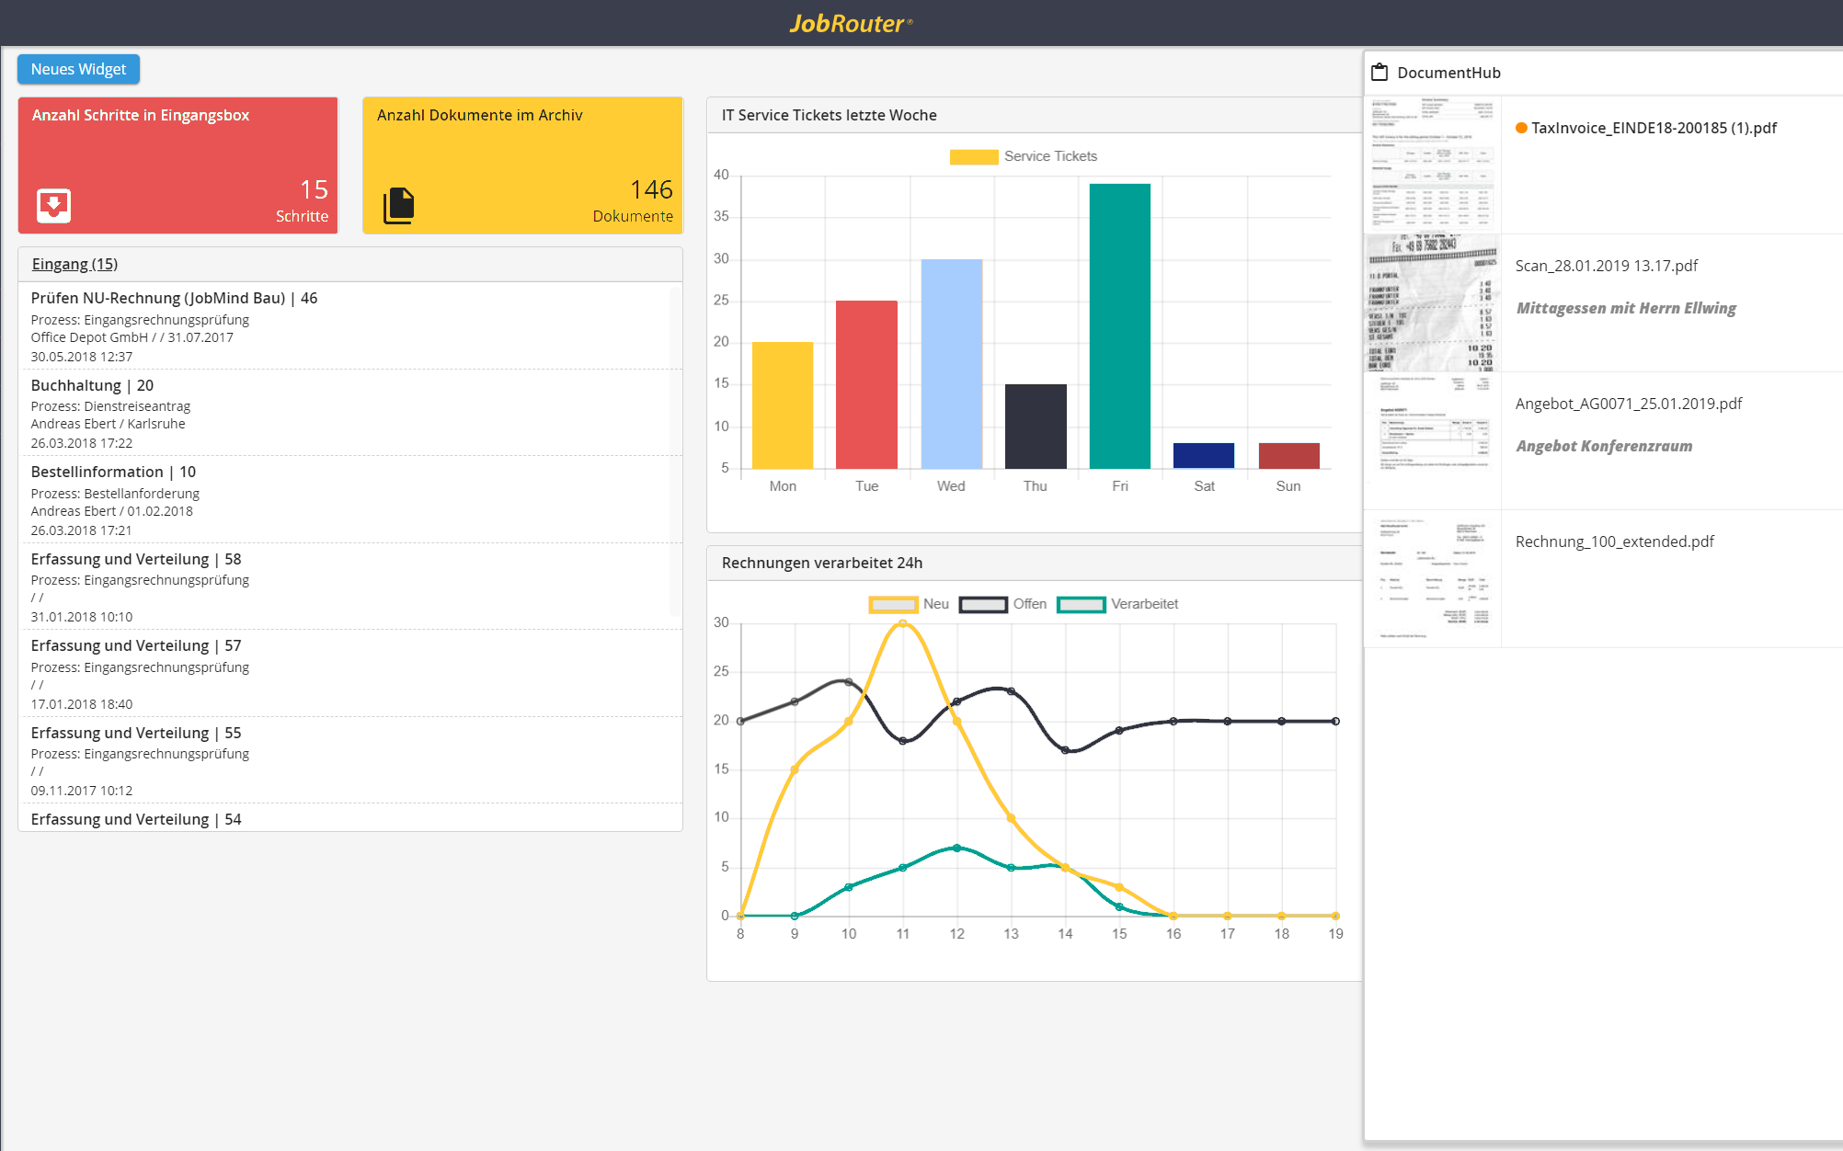Open the Rechnung_100_extended.pdf thumbnail
The height and width of the screenshot is (1151, 1843).
click(1433, 578)
